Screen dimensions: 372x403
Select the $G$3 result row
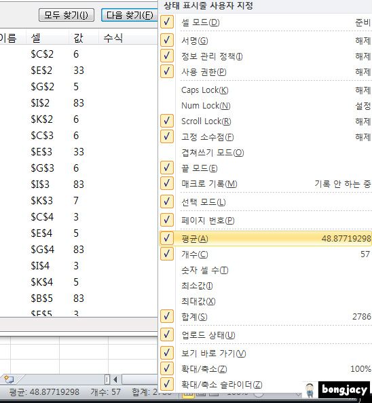point(79,168)
